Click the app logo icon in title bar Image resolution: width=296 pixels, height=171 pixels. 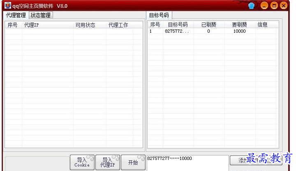[x=7, y=5]
